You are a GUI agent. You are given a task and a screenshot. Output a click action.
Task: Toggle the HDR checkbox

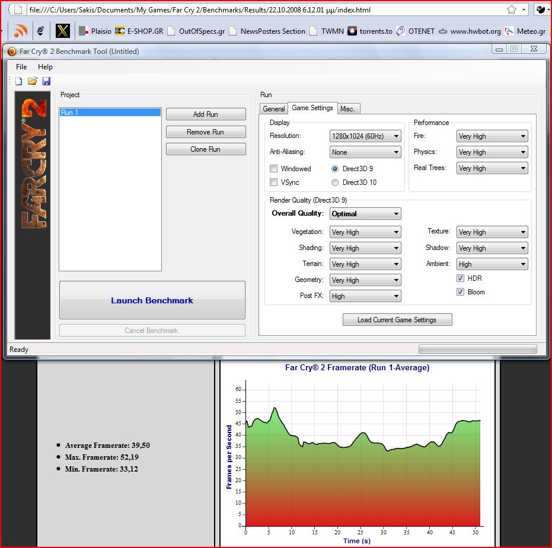coord(461,278)
